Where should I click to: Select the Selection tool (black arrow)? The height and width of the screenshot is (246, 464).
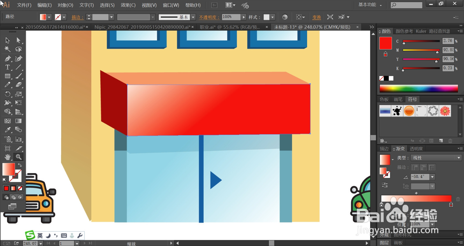click(x=8, y=40)
